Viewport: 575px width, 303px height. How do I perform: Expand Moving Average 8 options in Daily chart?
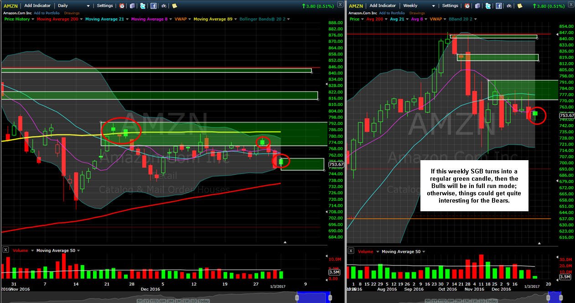pos(171,19)
